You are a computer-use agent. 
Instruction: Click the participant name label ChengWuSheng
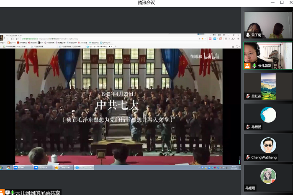(x=264, y=157)
